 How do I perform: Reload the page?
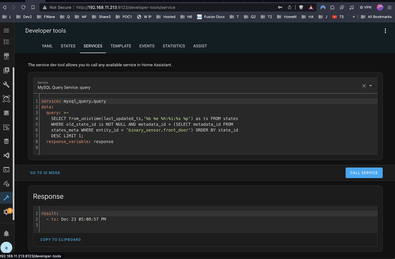pyautogui.click(x=23, y=7)
